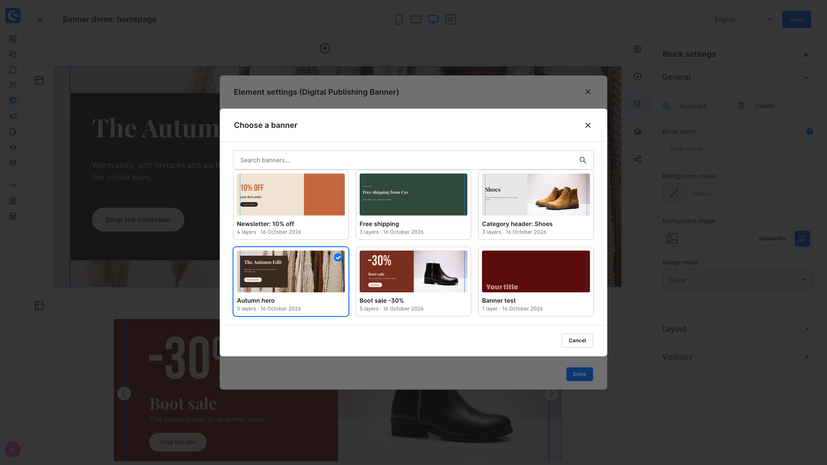Click the Block name help question icon
This screenshot has width=827, height=465.
coord(810,131)
